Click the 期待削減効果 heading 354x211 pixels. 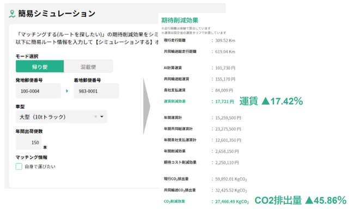[180, 21]
